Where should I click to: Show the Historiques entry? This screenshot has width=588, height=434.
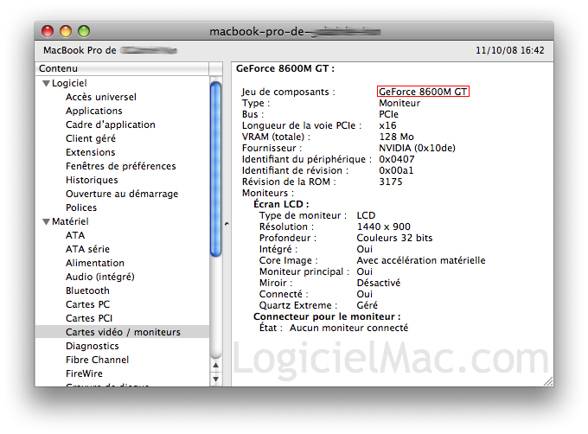tap(92, 180)
